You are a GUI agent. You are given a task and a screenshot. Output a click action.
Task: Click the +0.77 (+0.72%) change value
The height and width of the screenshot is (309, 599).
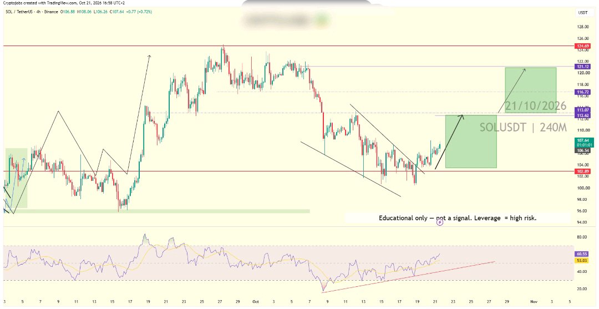tap(139, 12)
